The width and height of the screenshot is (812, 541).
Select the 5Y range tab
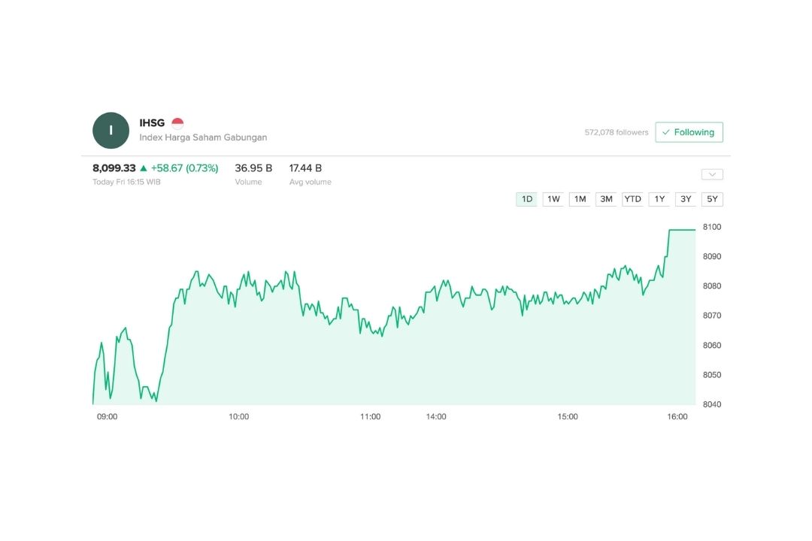tap(712, 199)
